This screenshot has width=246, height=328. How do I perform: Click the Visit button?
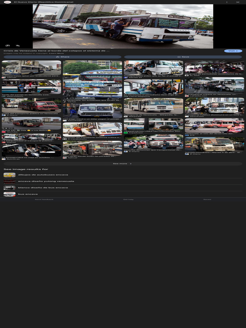pos(233,51)
